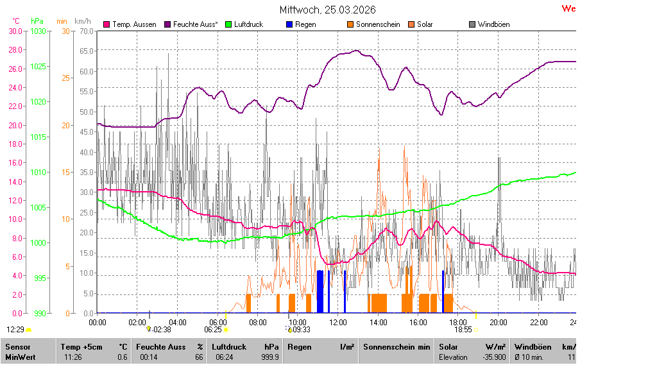Click the gray Windböen legend swatch

click(472, 24)
